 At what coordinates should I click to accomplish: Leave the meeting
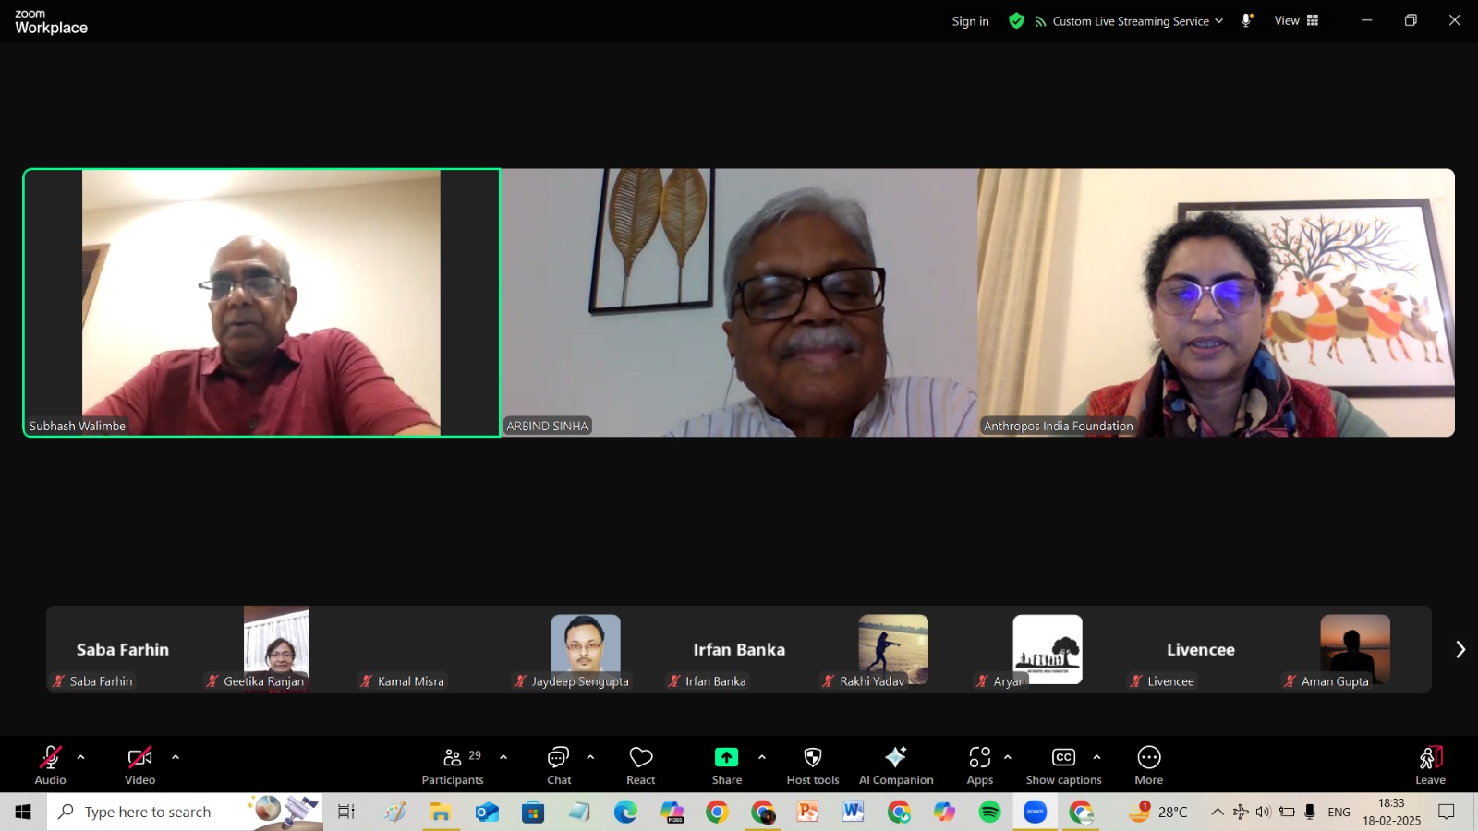(x=1430, y=765)
